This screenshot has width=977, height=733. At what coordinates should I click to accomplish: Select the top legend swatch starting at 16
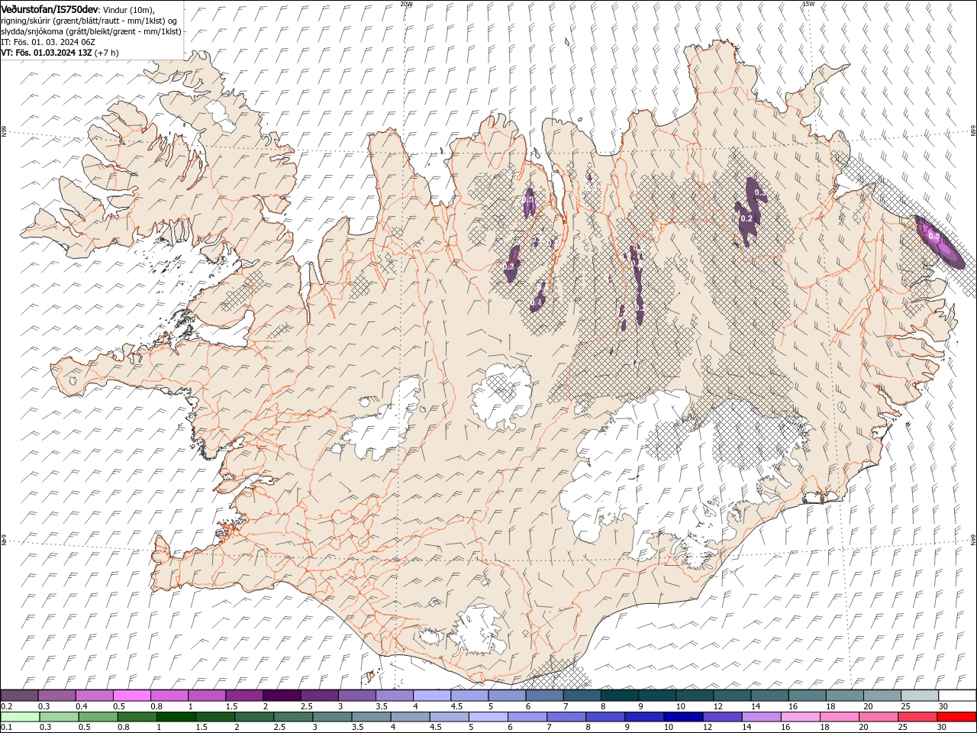(807, 696)
